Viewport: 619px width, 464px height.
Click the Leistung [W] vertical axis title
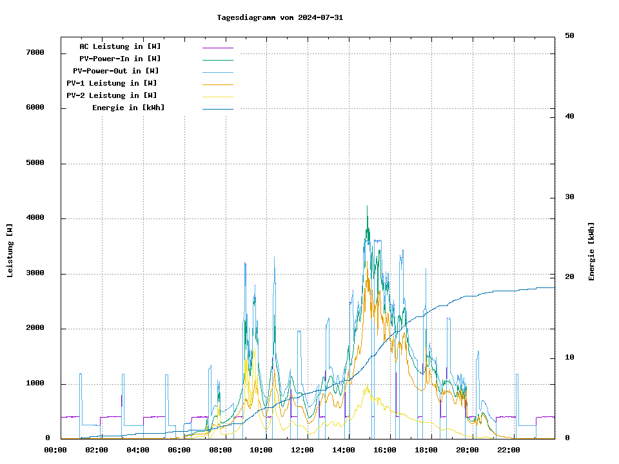[x=10, y=251]
